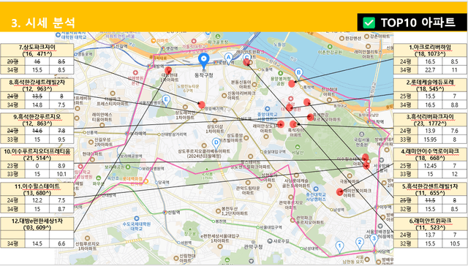Viewport: 468px width, 266px height.
Task: Select the 3.흑석리버파크자이 table header
Action: 430,120
